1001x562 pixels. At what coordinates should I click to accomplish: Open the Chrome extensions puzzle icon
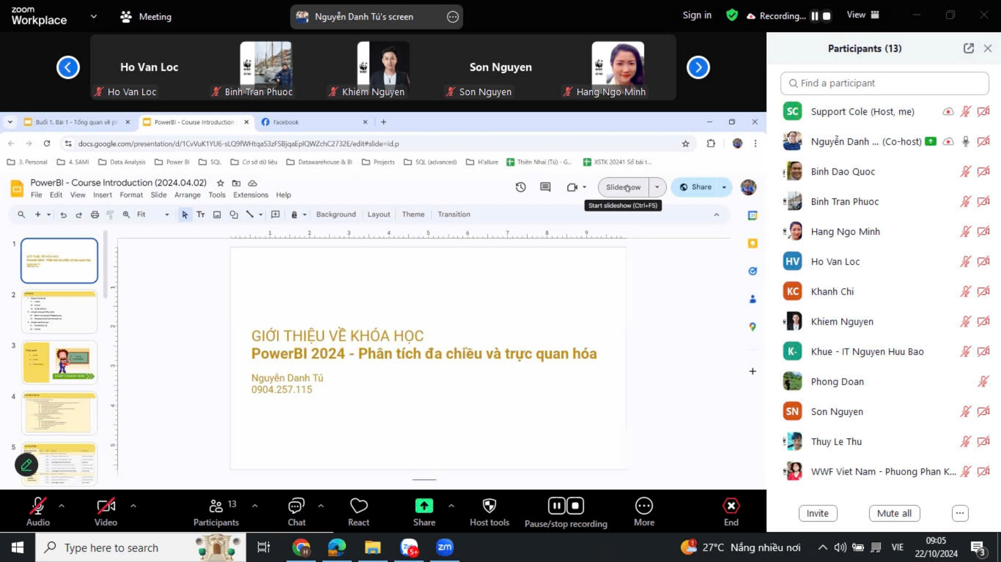[x=711, y=144]
